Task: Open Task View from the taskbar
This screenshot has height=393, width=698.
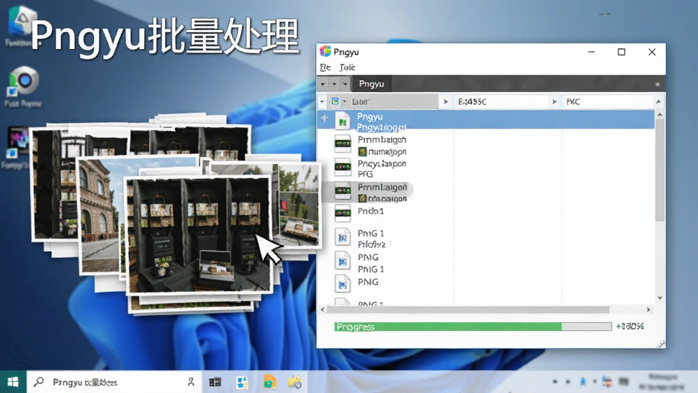Action: [x=215, y=382]
